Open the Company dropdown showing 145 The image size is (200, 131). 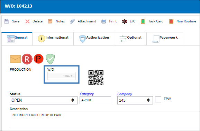pos(135,100)
